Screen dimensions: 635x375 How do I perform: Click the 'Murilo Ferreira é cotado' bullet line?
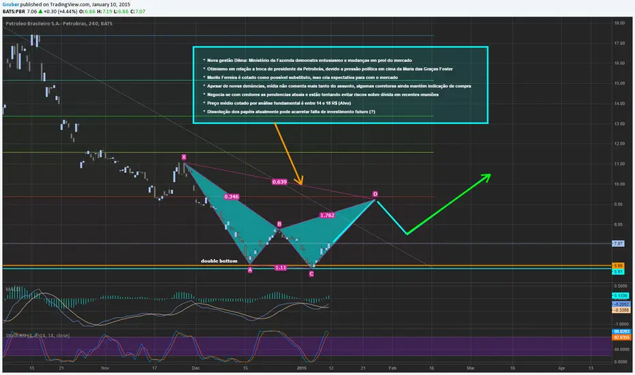click(x=302, y=78)
